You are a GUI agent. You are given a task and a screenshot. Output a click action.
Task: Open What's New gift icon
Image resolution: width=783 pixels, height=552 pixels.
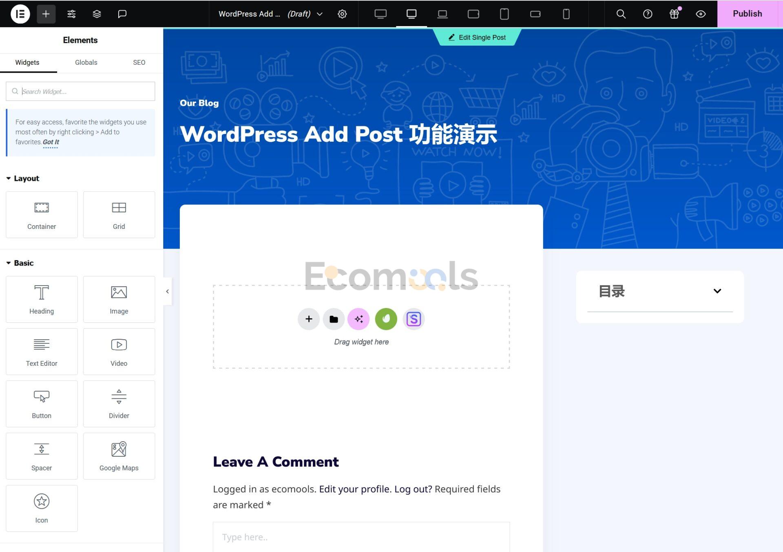tap(674, 14)
